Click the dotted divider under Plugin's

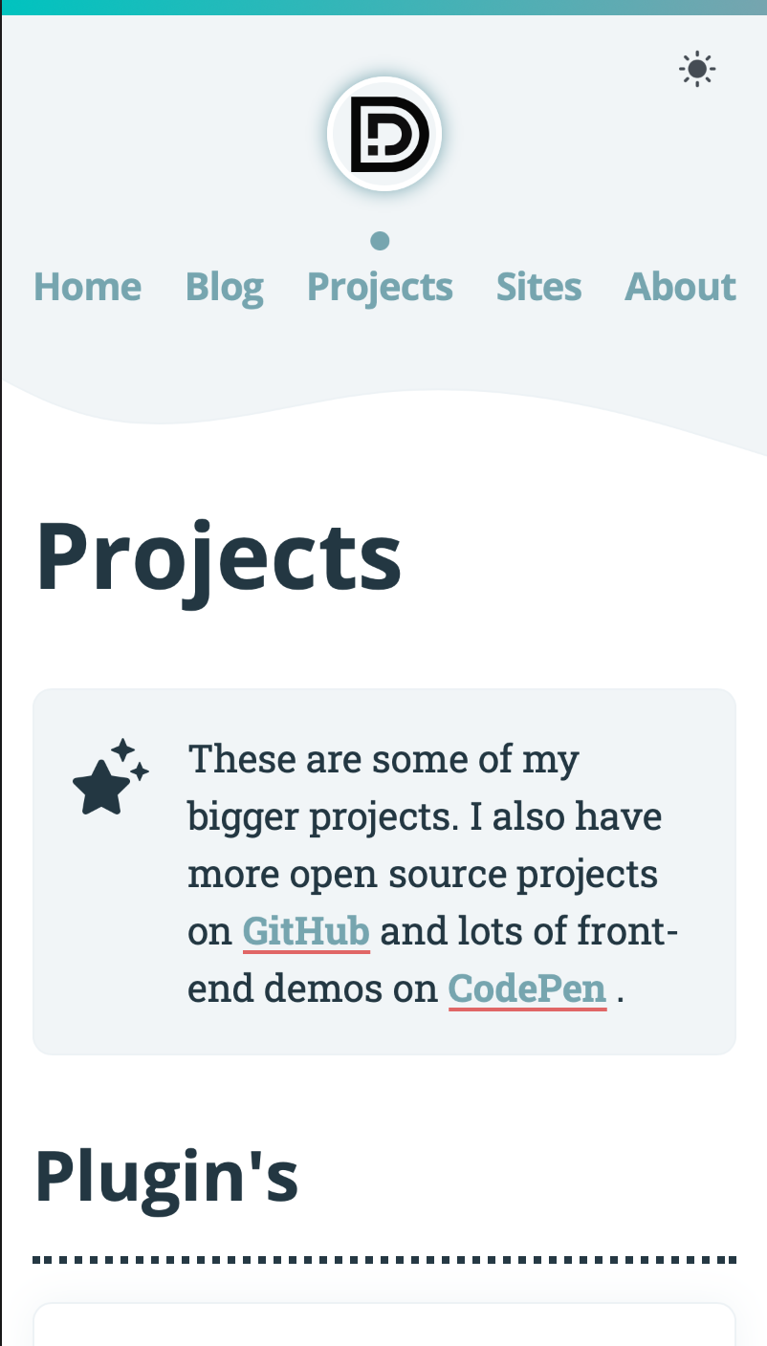(x=384, y=1260)
